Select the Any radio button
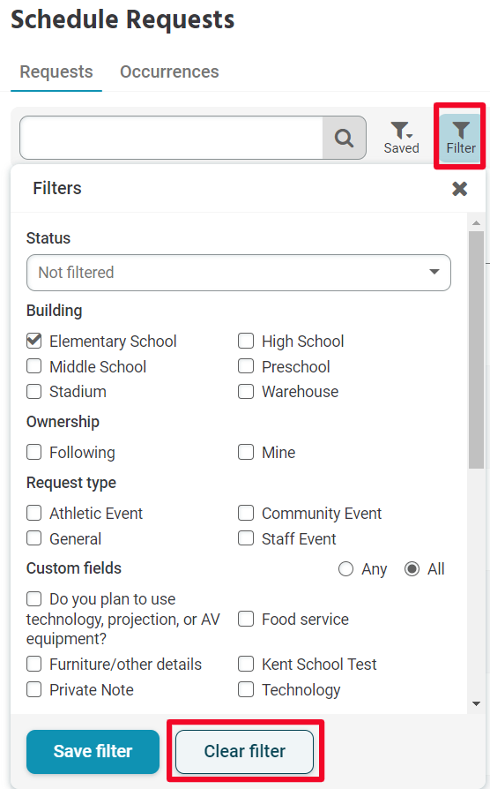The width and height of the screenshot is (490, 789). (345, 569)
